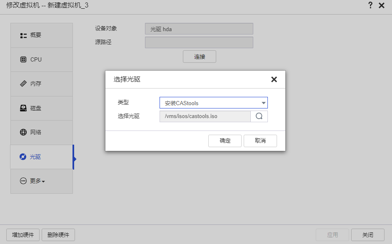Click the overview (概要) icon in sidebar

(23, 35)
